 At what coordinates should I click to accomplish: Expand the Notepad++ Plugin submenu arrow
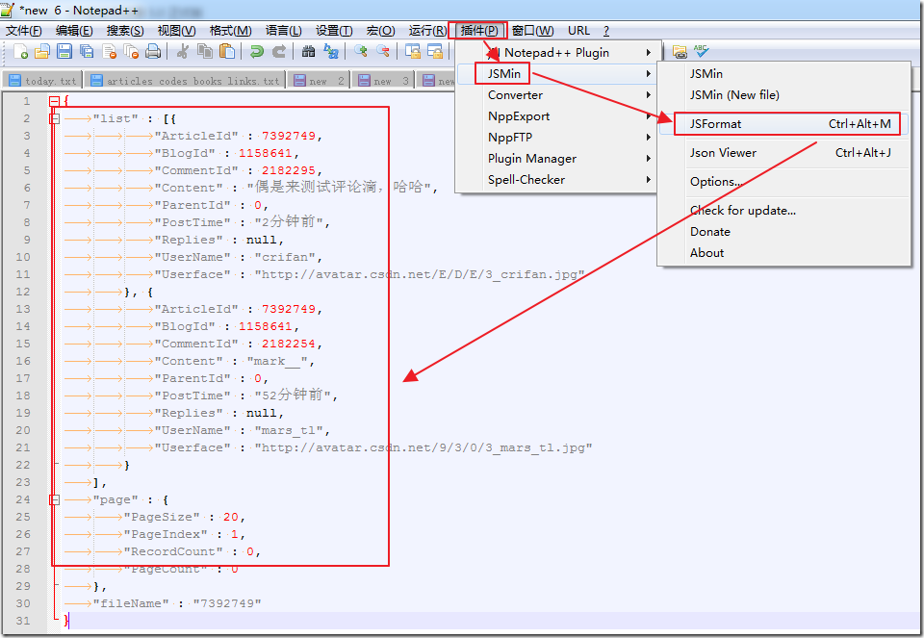pos(648,52)
